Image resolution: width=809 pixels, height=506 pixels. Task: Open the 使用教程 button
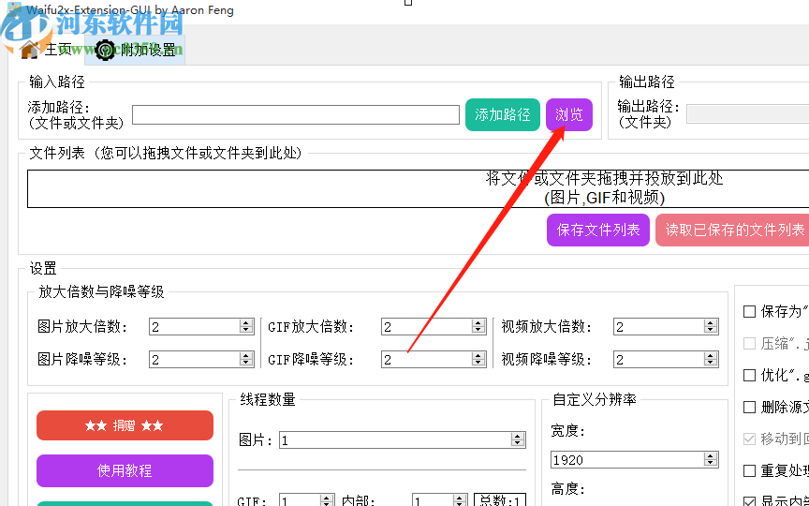pyautogui.click(x=125, y=470)
